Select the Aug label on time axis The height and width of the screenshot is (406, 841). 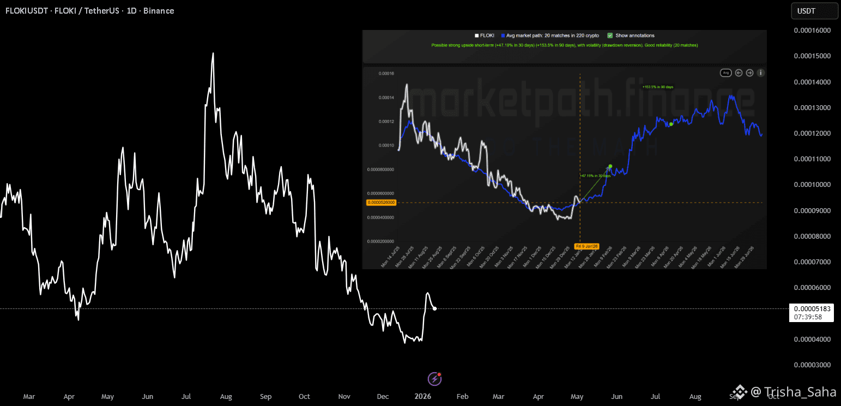pos(226,397)
